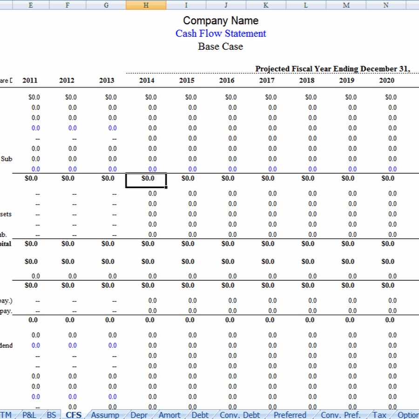Image resolution: width=419 pixels, height=419 pixels.
Task: Select column J header
Action: pos(226,5)
